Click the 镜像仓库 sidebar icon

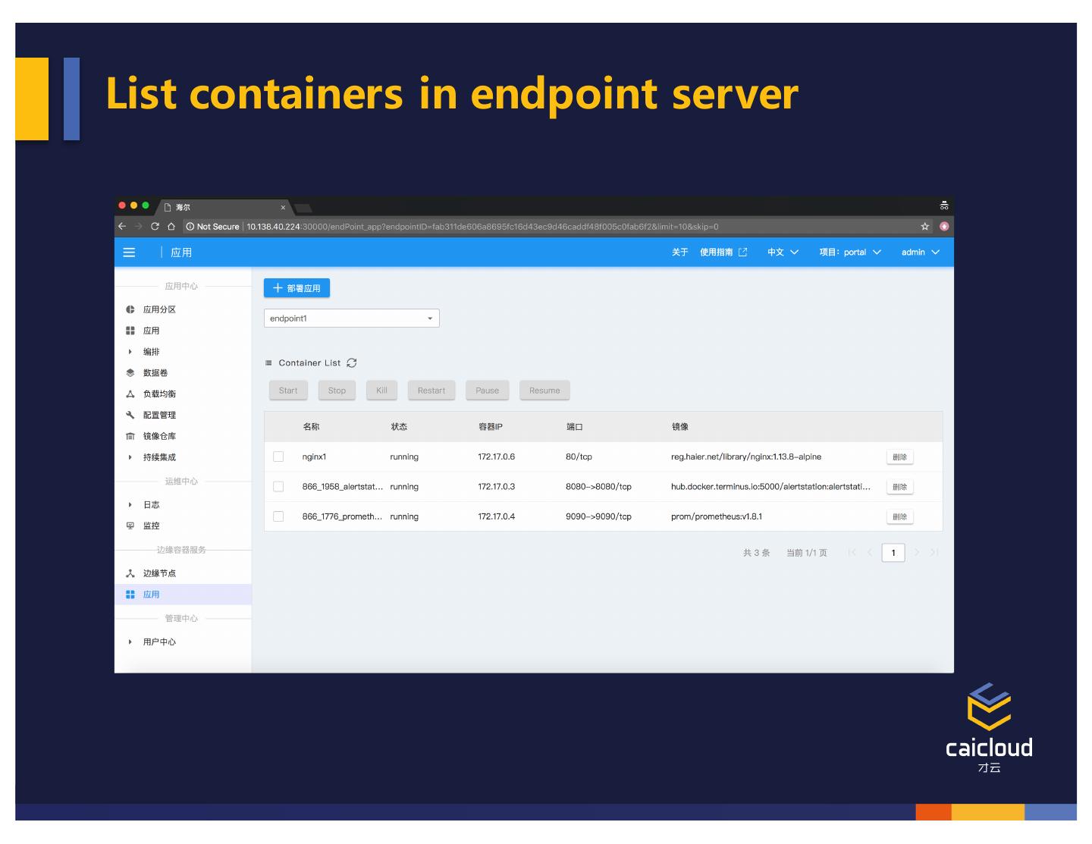tap(130, 436)
